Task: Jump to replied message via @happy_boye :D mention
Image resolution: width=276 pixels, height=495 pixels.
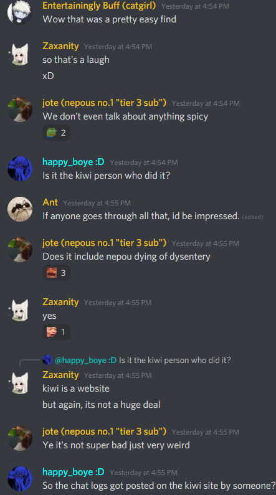Action: click(x=85, y=361)
